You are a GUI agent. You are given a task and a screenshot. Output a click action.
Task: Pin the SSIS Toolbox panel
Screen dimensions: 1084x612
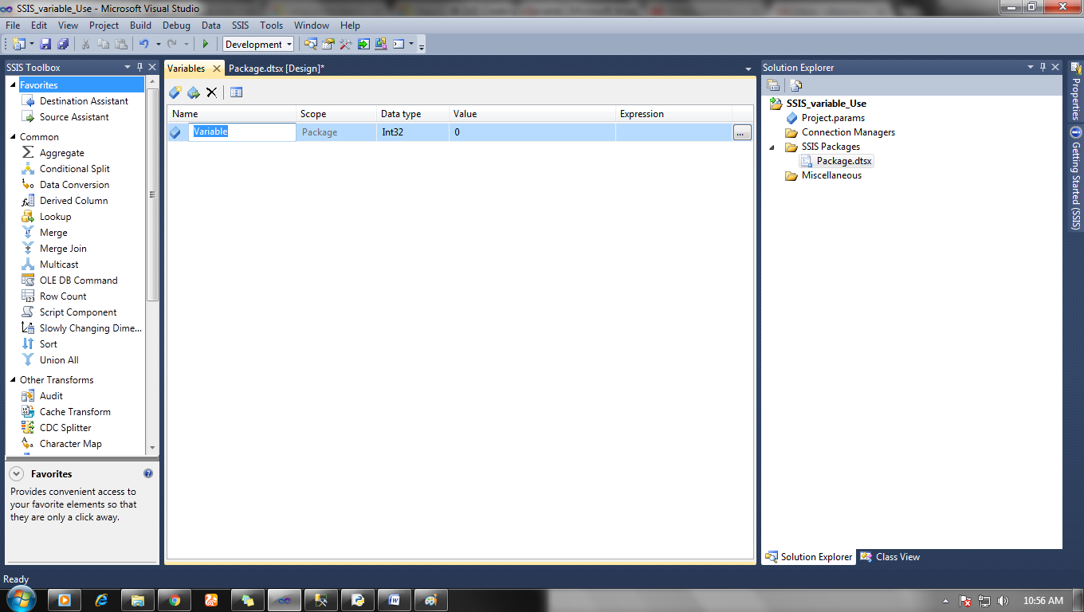[x=139, y=68]
